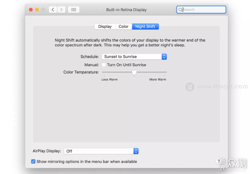Open the Schedule dropdown (Sunset to Sunrise)
This screenshot has width=250, height=174.
pos(134,57)
